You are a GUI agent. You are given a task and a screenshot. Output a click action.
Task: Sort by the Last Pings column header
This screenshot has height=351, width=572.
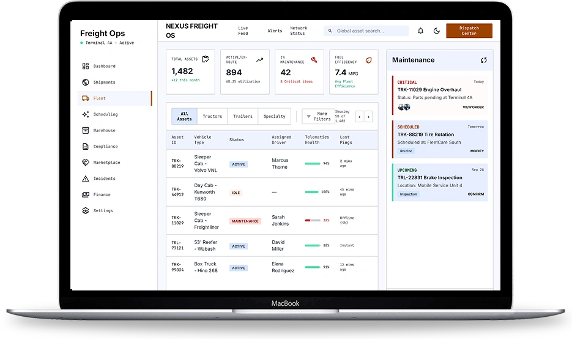pyautogui.click(x=346, y=139)
